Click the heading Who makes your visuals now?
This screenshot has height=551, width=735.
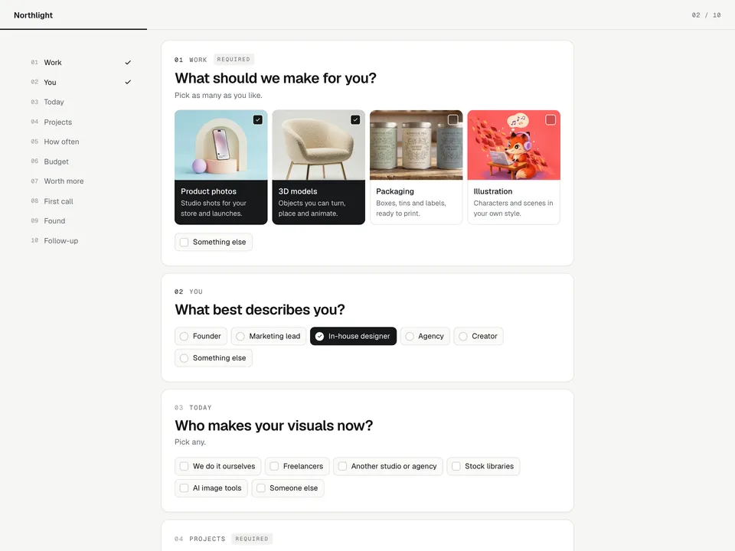point(274,425)
